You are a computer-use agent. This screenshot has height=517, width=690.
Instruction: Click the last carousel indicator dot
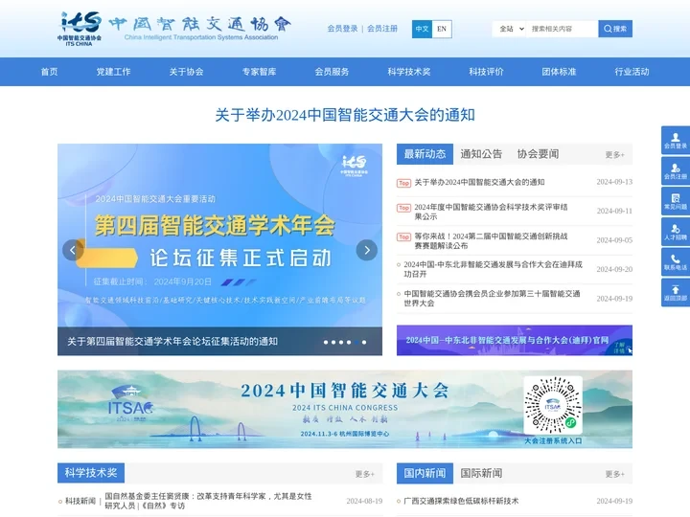[364, 342]
